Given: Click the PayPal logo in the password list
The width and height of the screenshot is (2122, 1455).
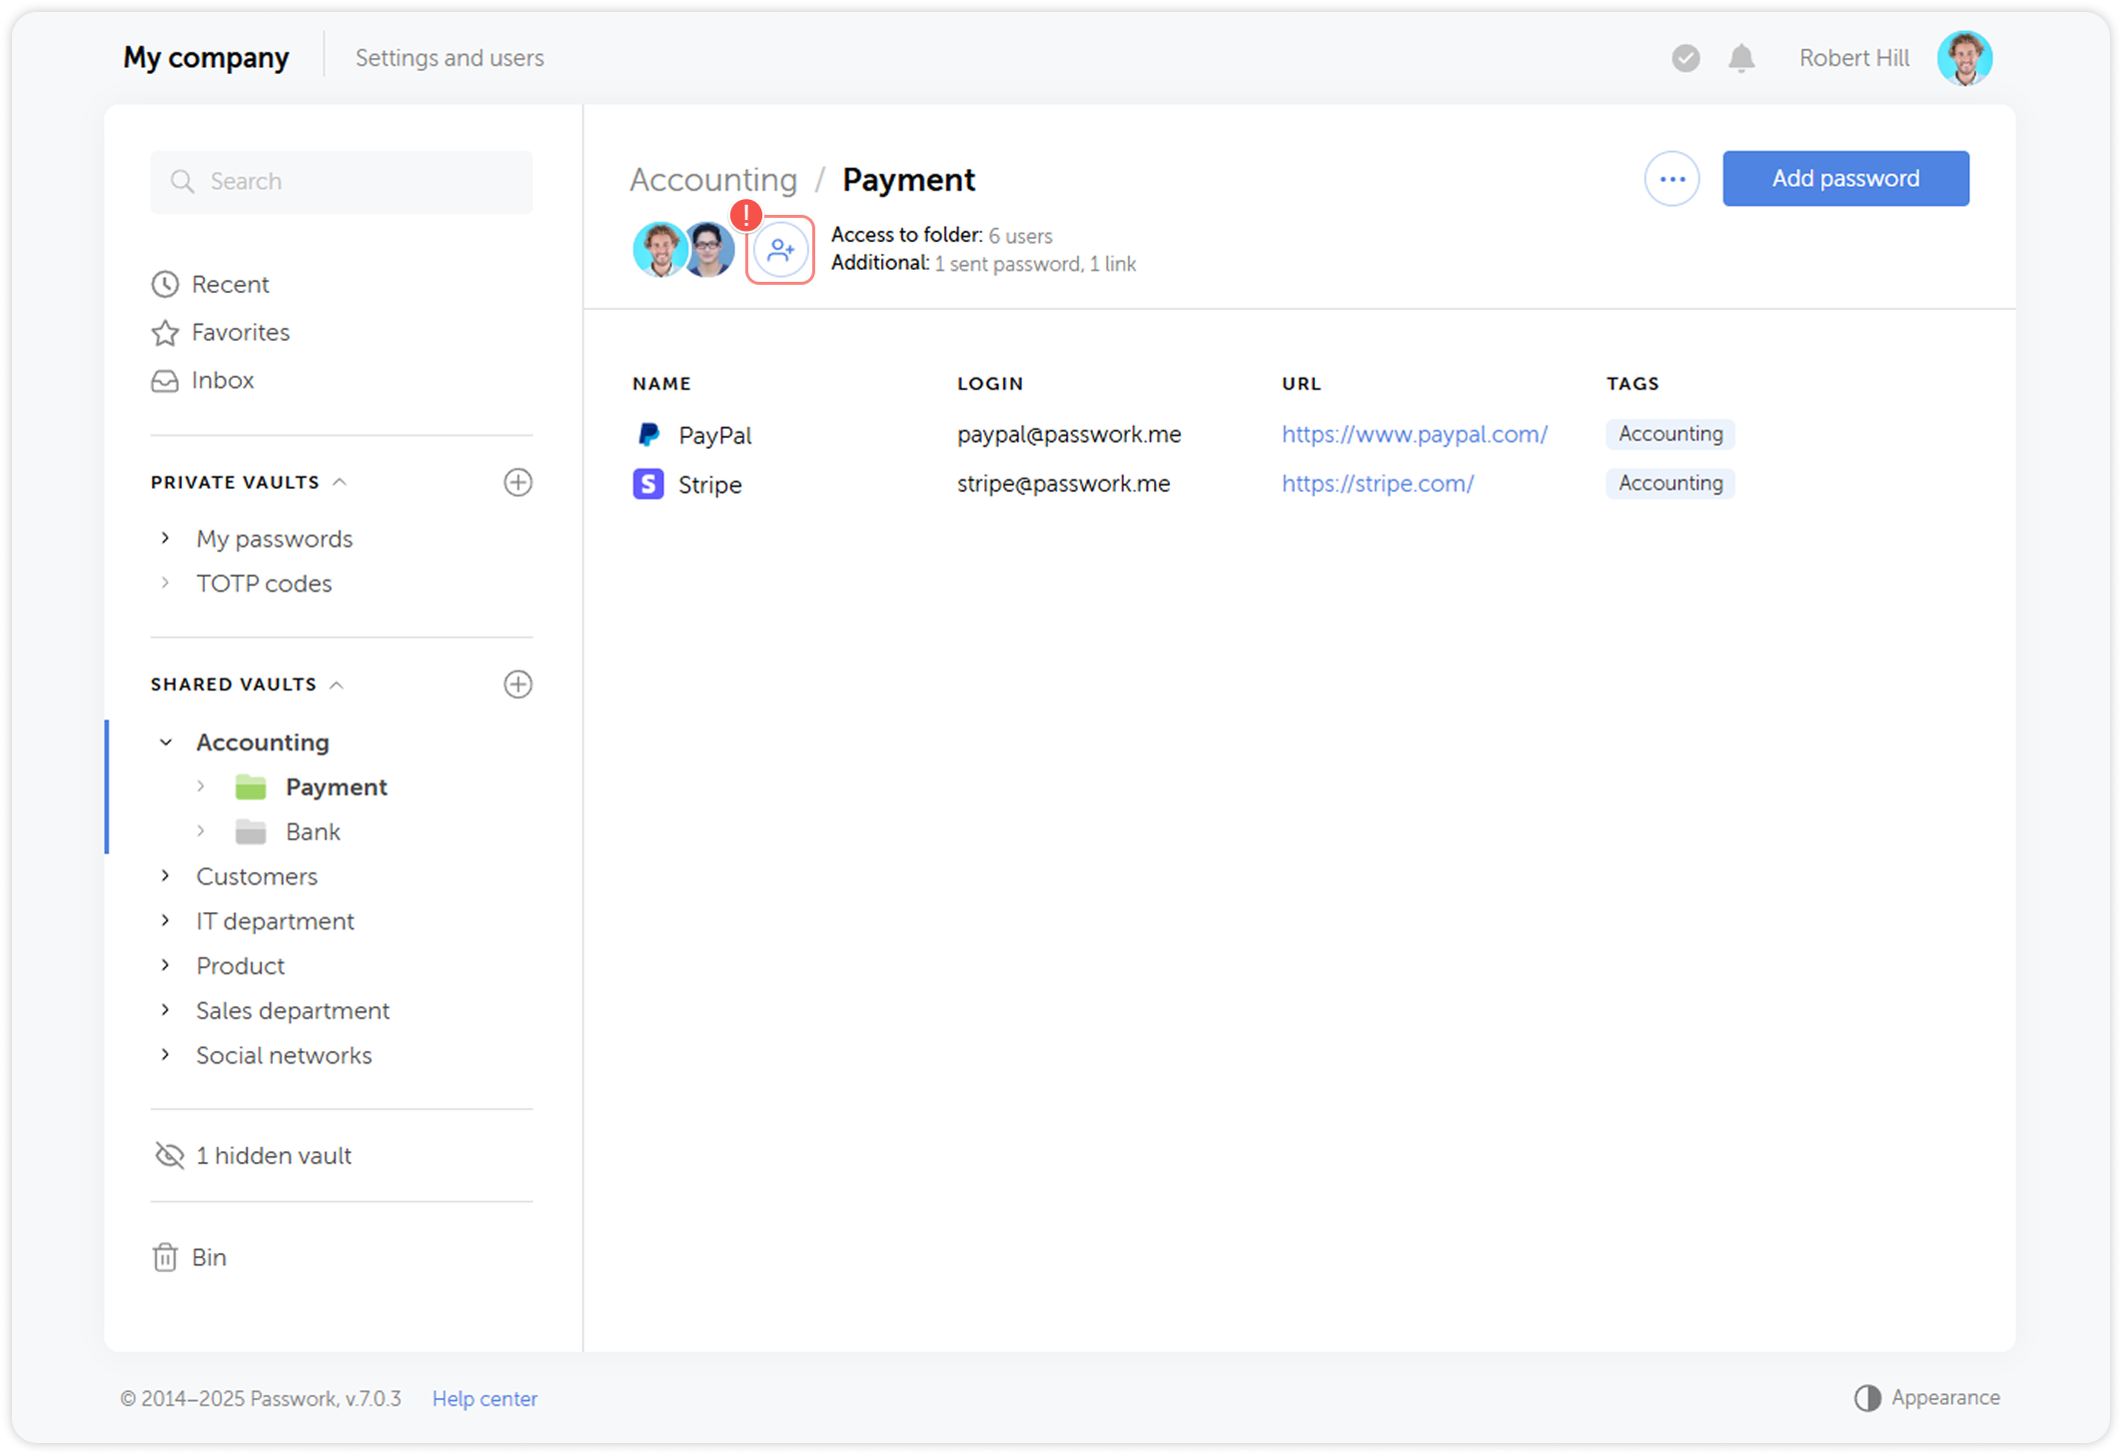Looking at the screenshot, I should click(648, 434).
